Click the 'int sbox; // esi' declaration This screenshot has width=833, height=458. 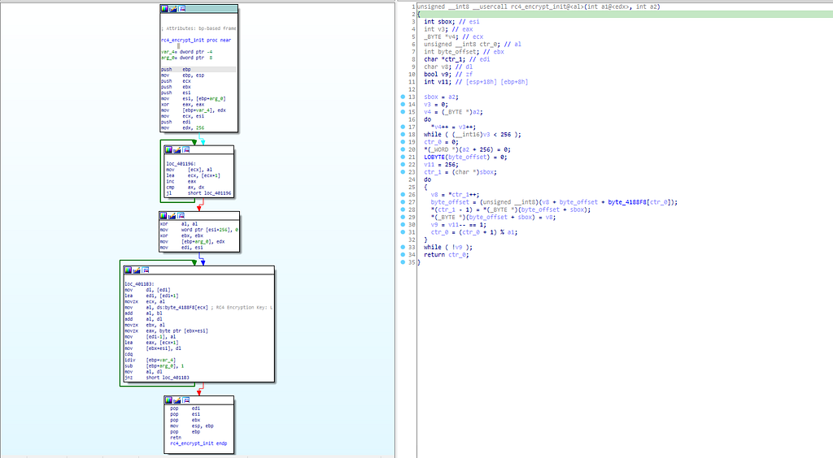tap(451, 22)
